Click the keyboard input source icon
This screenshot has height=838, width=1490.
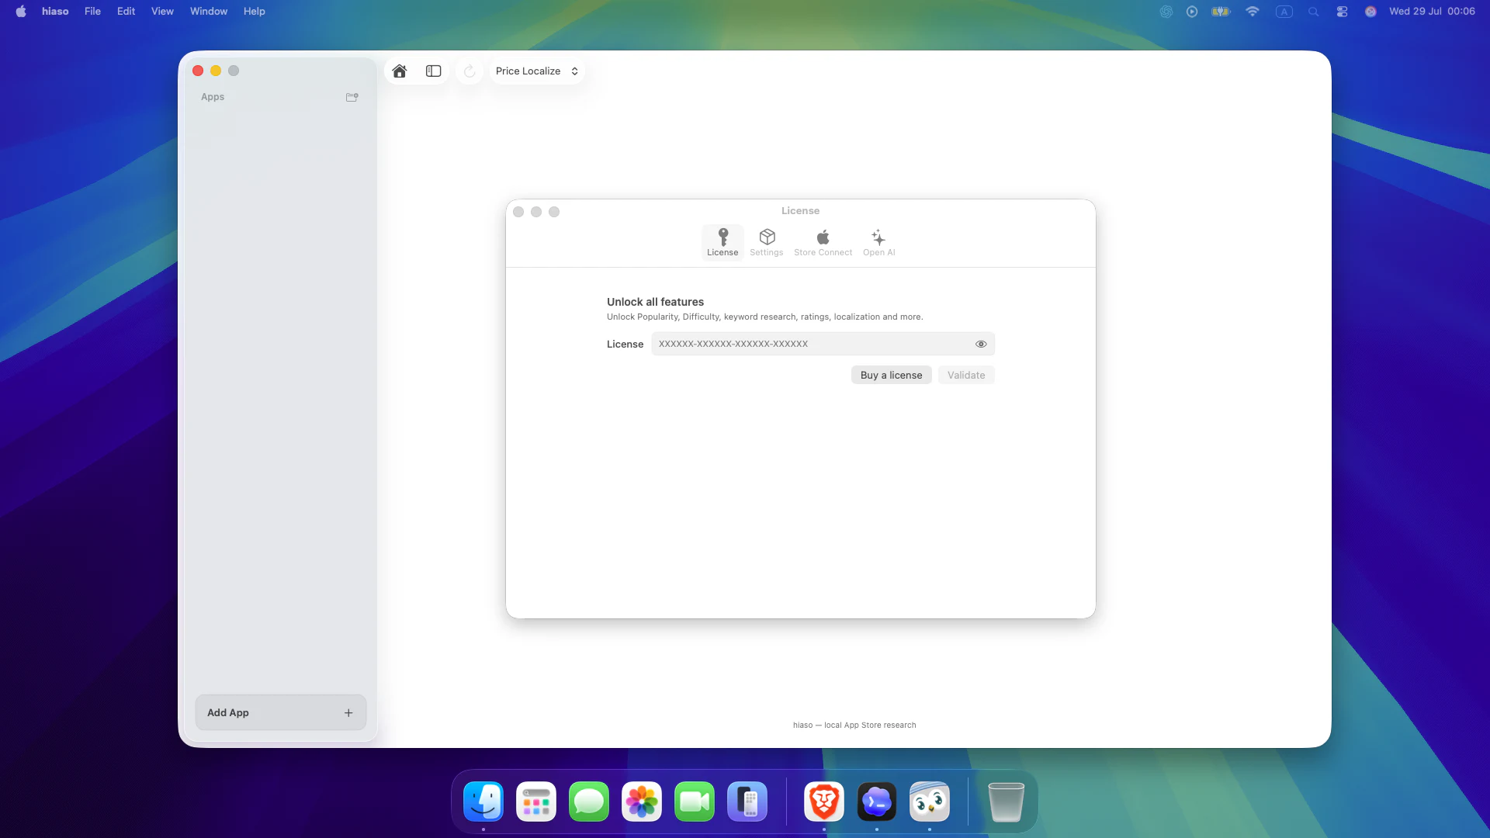pos(1284,12)
